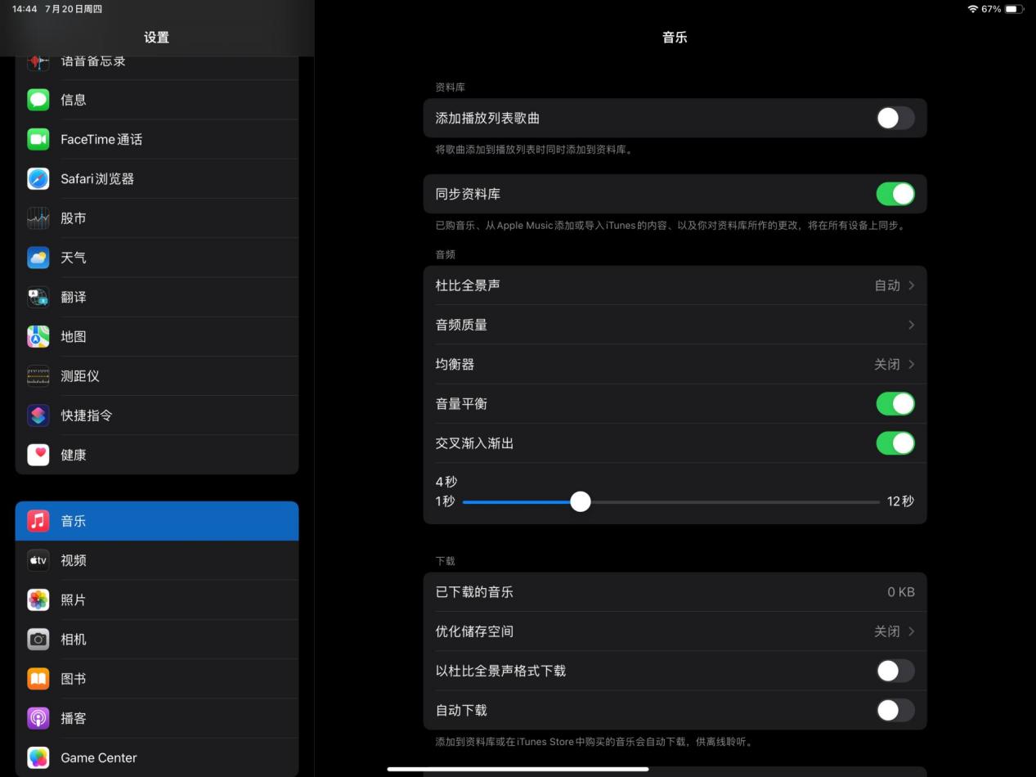
Task: Click the 播客 Podcasts icon
Action: pyautogui.click(x=38, y=717)
